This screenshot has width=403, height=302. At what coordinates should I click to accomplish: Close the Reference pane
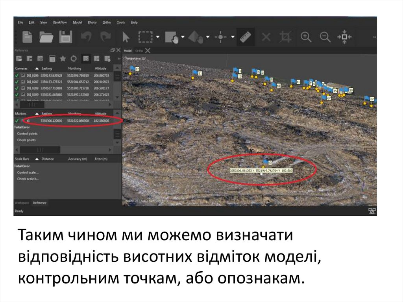(118, 50)
